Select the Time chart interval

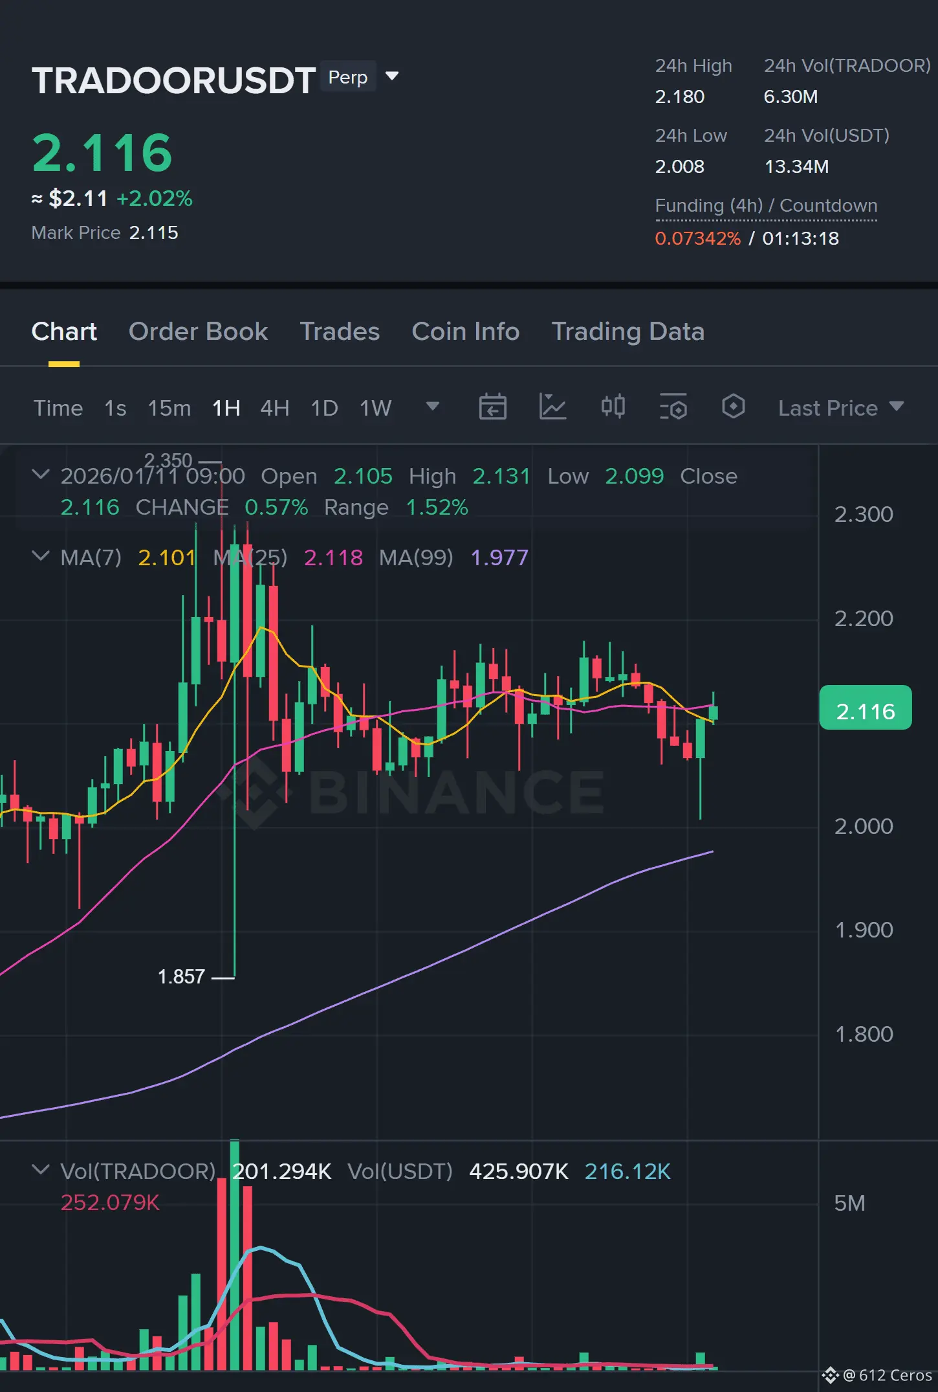(58, 408)
